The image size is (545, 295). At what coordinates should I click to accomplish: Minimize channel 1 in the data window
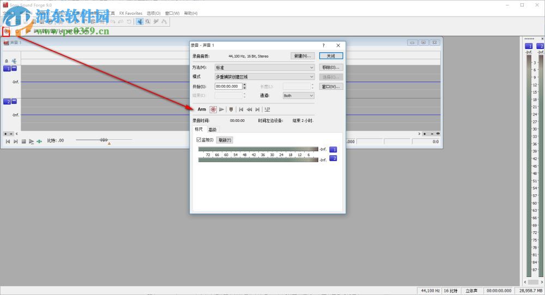[x=14, y=69]
